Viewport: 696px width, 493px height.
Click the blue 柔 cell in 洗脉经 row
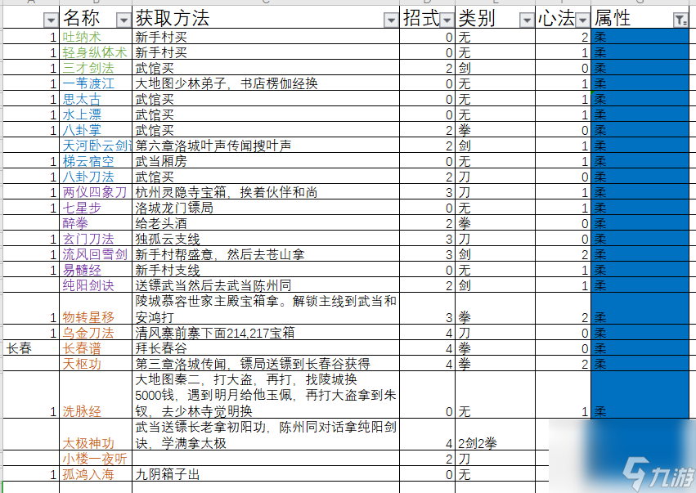coord(640,395)
